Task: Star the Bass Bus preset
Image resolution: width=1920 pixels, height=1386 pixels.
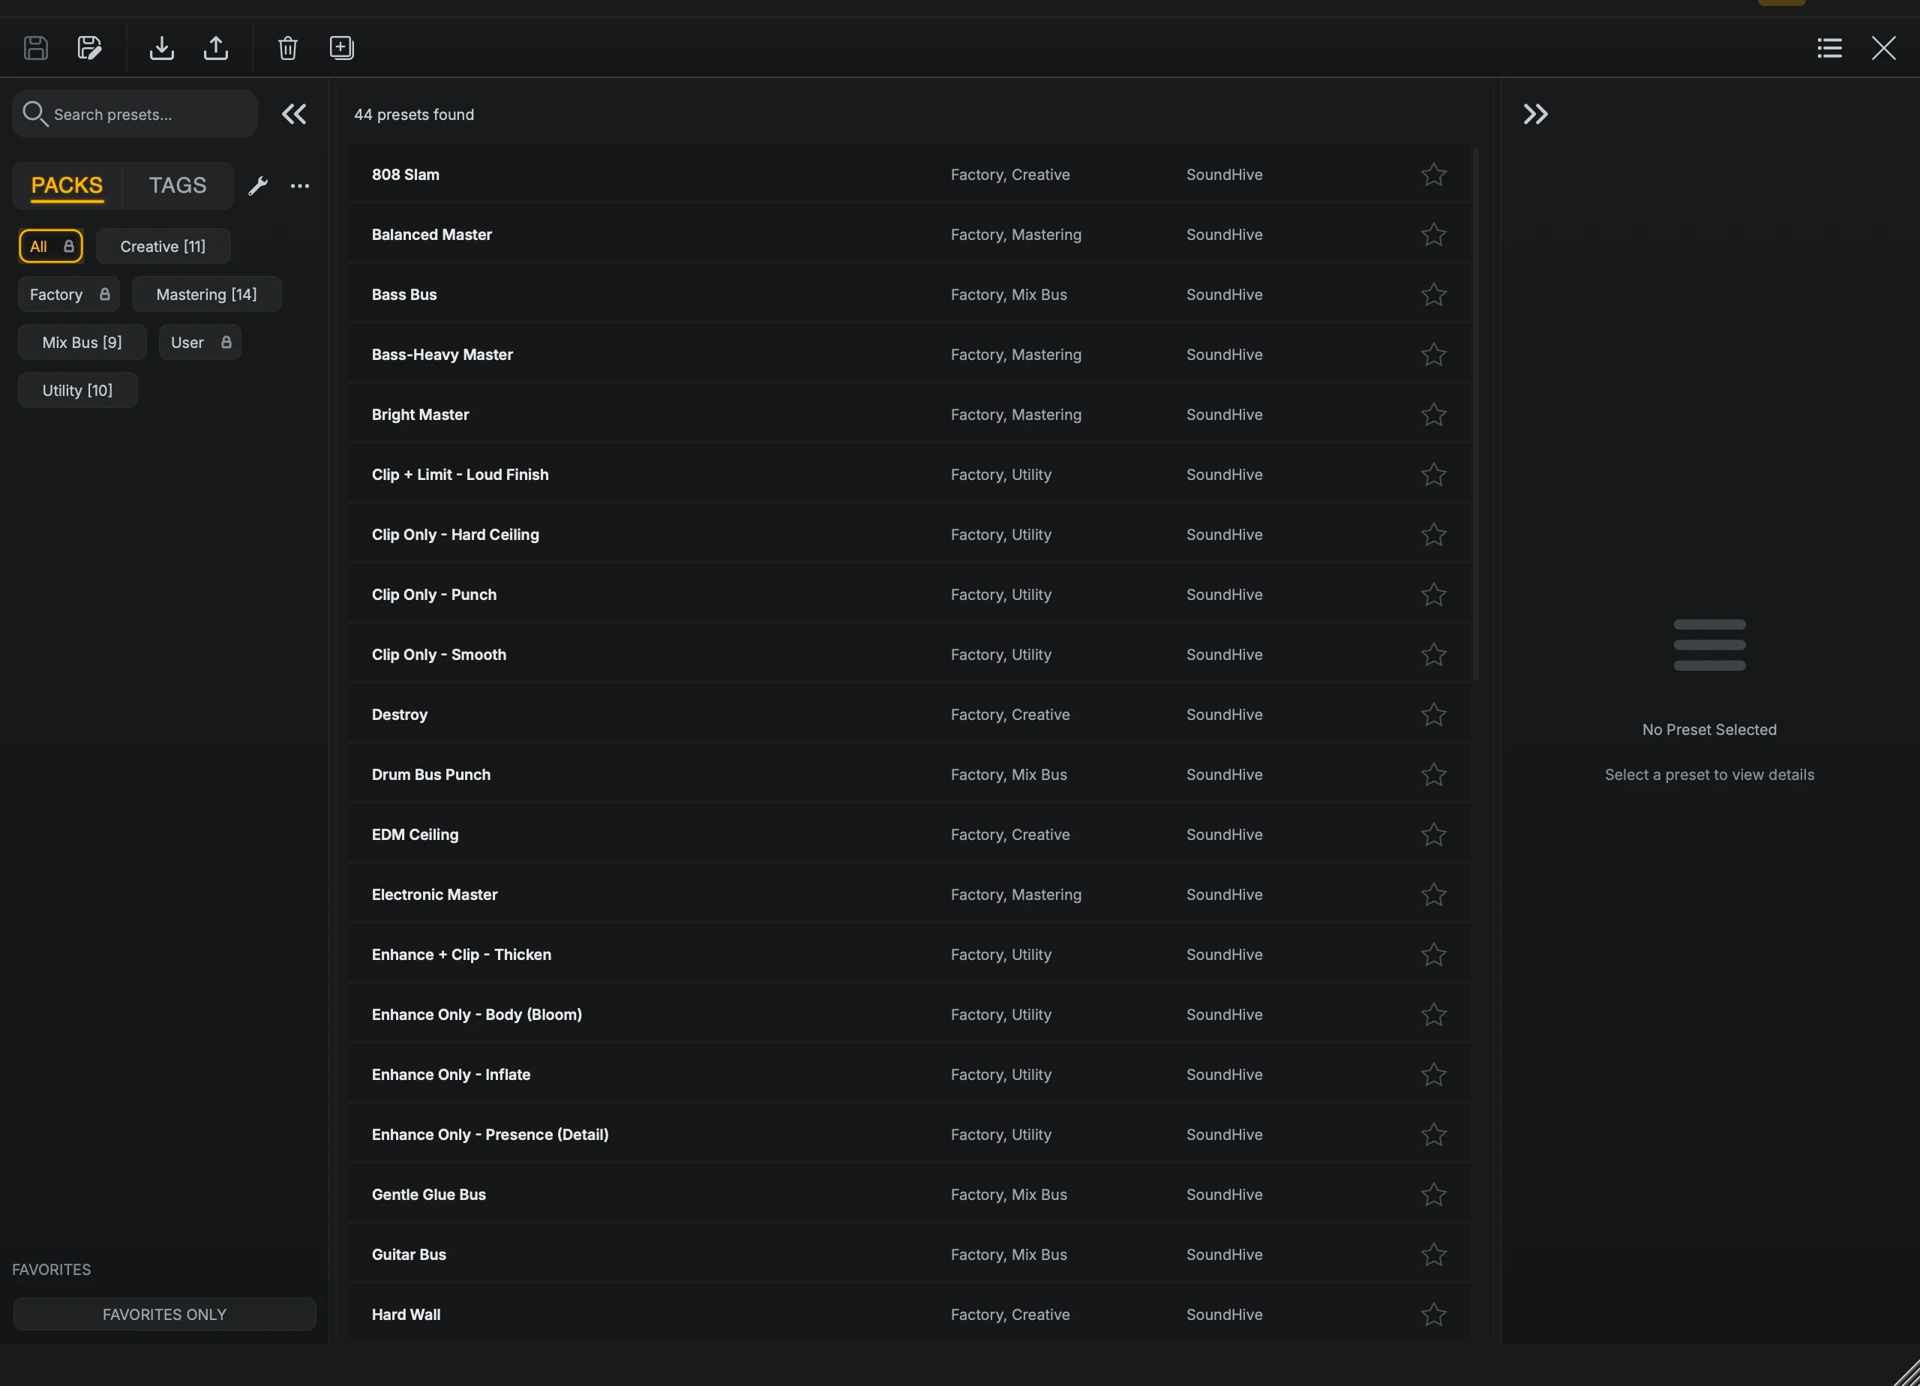Action: [x=1433, y=295]
